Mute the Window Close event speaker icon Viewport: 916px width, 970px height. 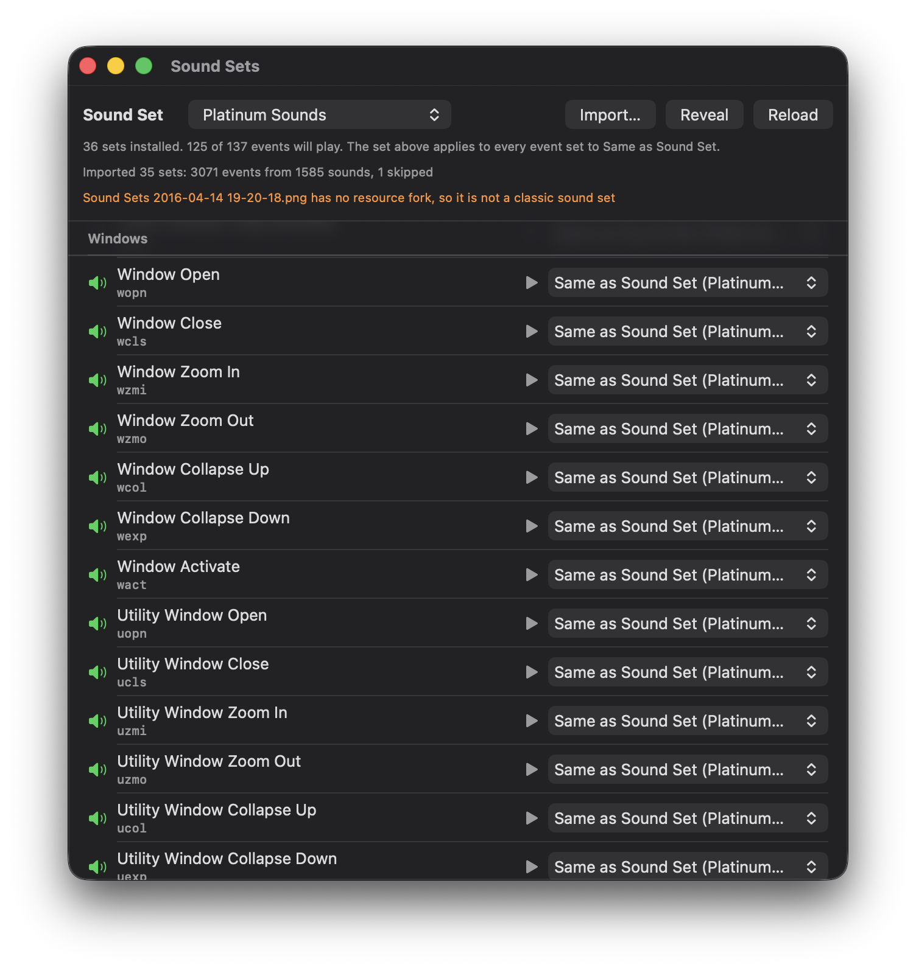point(97,332)
